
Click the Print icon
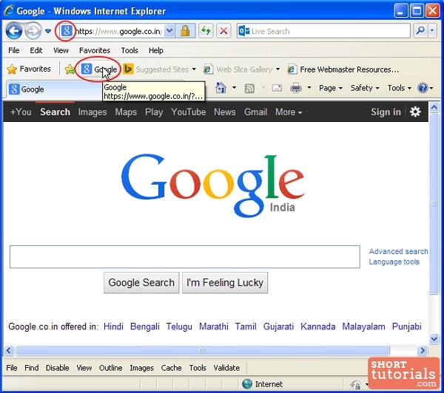pos(296,88)
